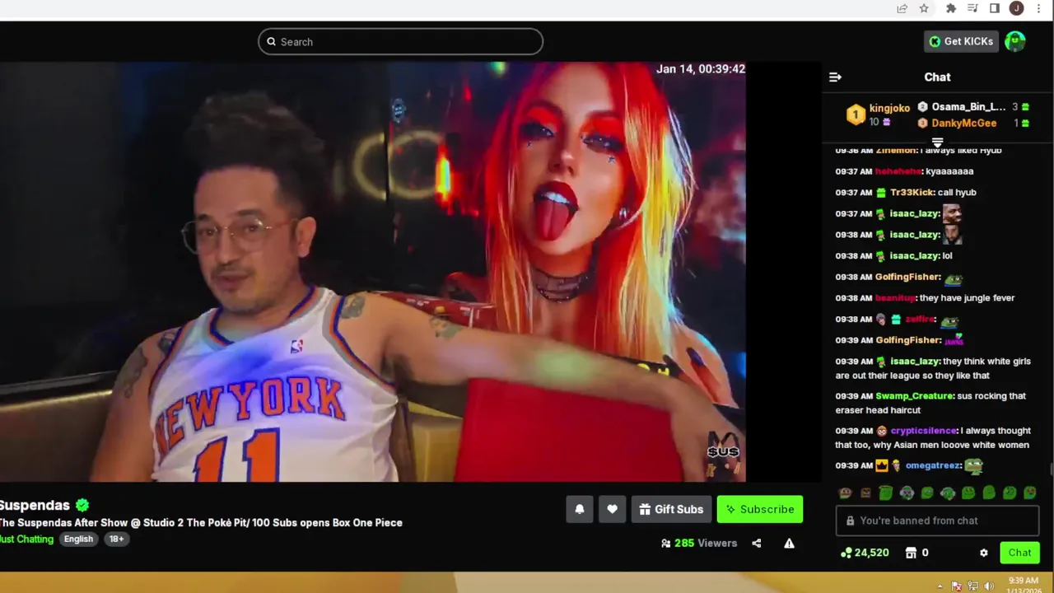
Task: Open kingjoko's top gifter entry
Action: coord(878,114)
